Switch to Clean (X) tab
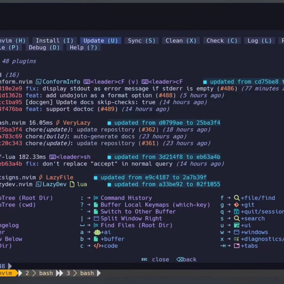The width and height of the screenshot is (284, 284). [x=181, y=41]
